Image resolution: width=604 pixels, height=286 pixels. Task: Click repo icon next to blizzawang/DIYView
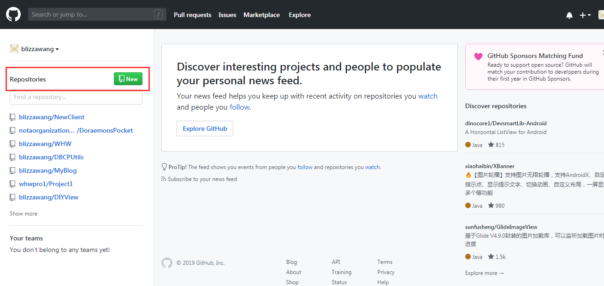pos(13,198)
